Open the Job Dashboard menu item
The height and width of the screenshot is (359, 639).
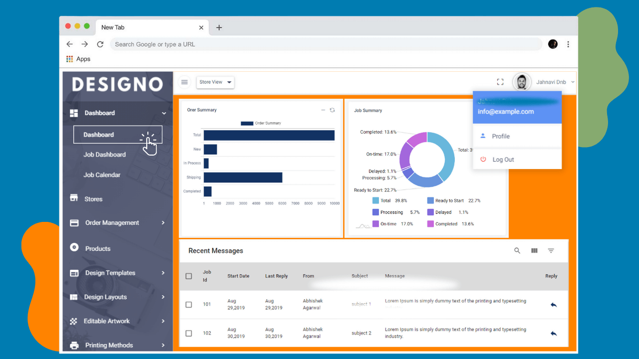(x=105, y=155)
